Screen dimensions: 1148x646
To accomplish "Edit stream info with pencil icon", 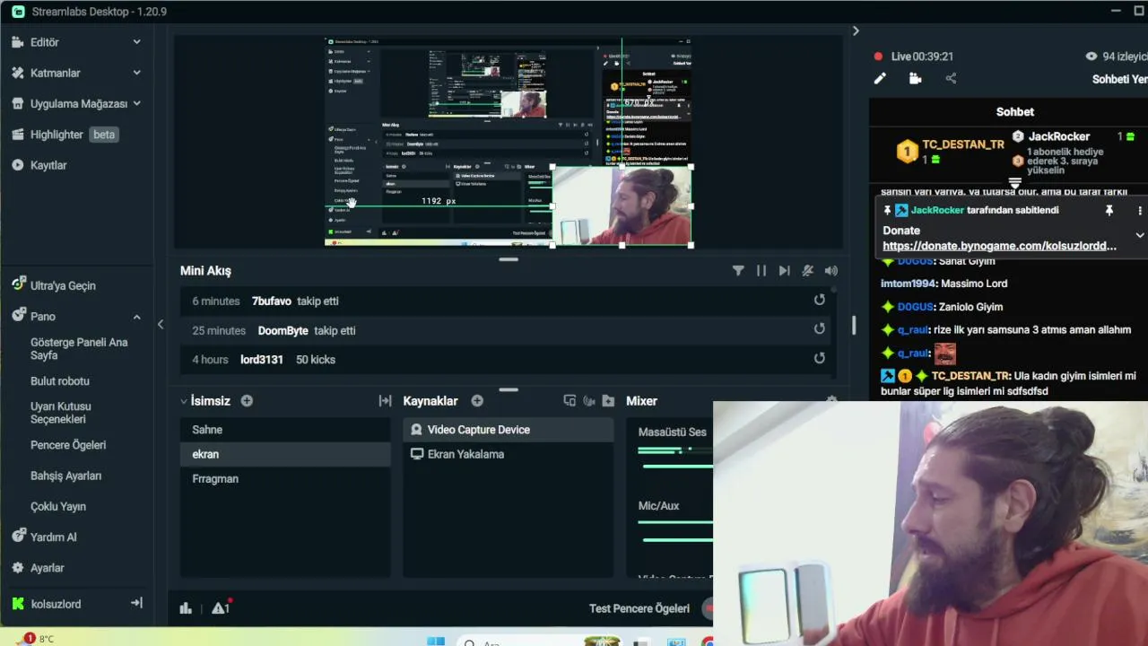I will tap(880, 78).
